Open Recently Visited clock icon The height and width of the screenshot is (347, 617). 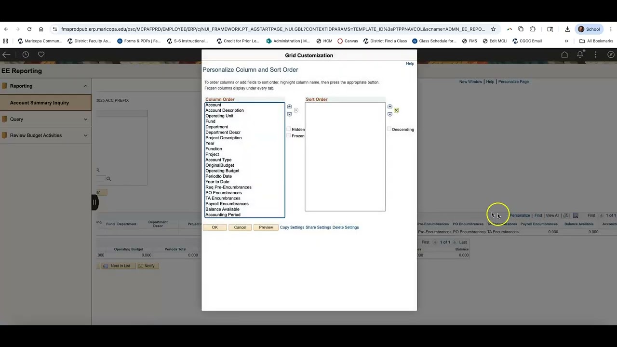pos(26,54)
